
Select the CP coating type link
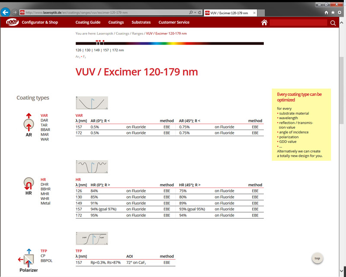pos(43,256)
